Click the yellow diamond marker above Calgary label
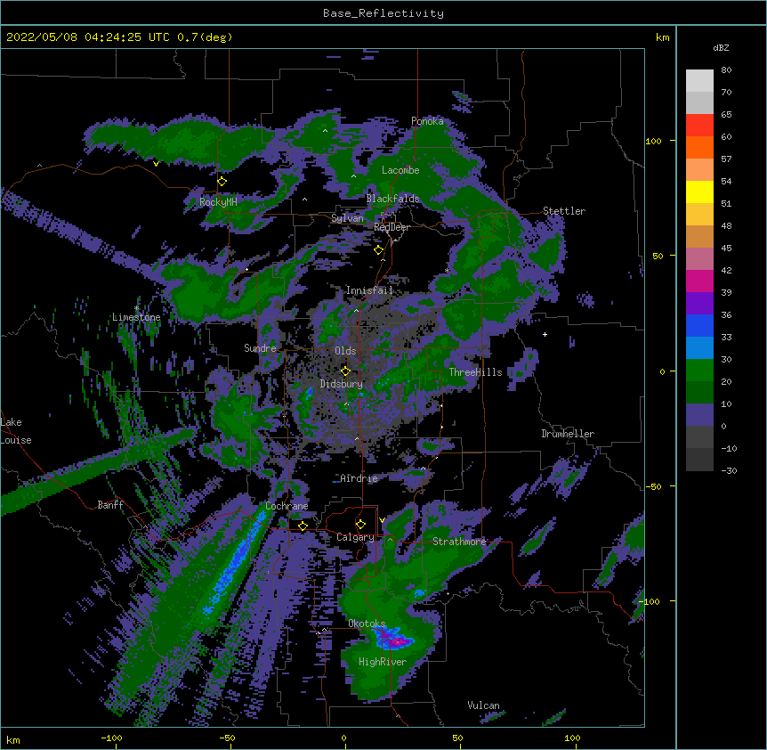767x750 pixels. [360, 525]
